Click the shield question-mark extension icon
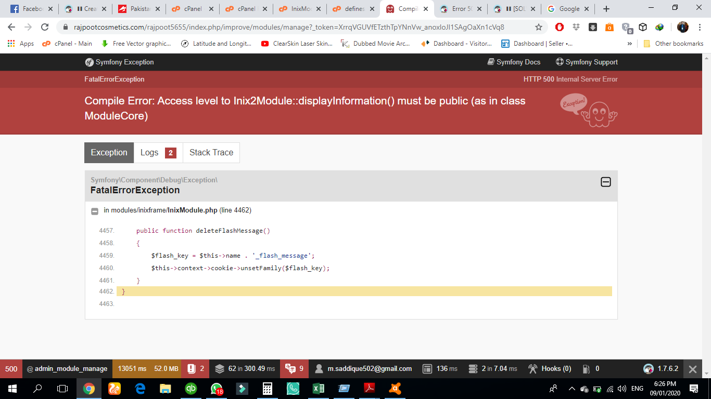This screenshot has height=399, width=711. 627,28
